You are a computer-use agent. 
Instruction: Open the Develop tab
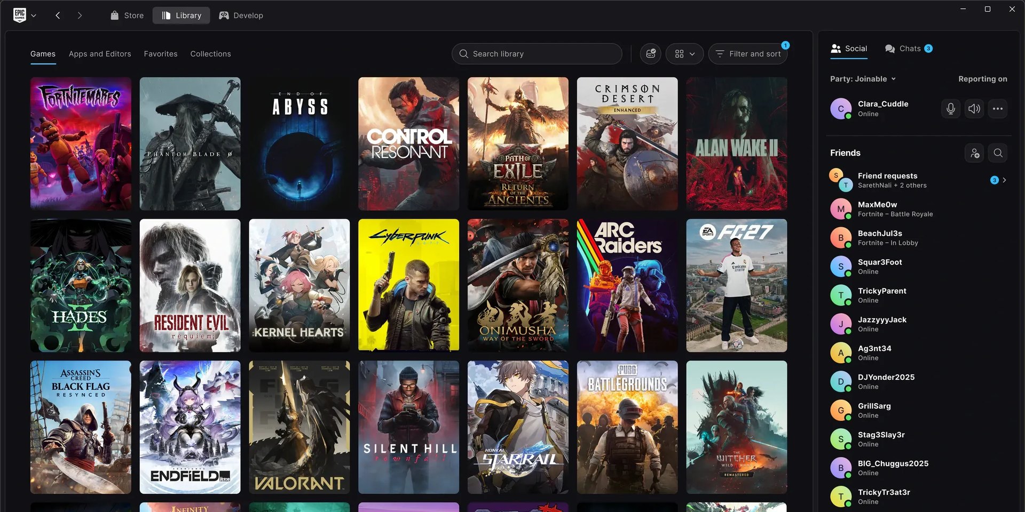coord(241,15)
